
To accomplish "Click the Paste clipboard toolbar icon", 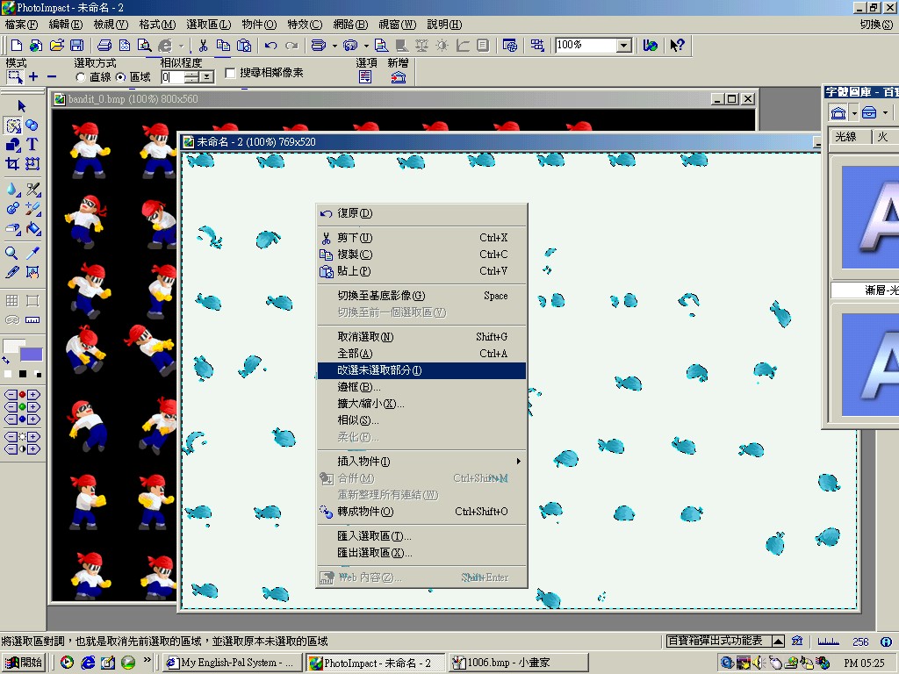I will (x=244, y=46).
